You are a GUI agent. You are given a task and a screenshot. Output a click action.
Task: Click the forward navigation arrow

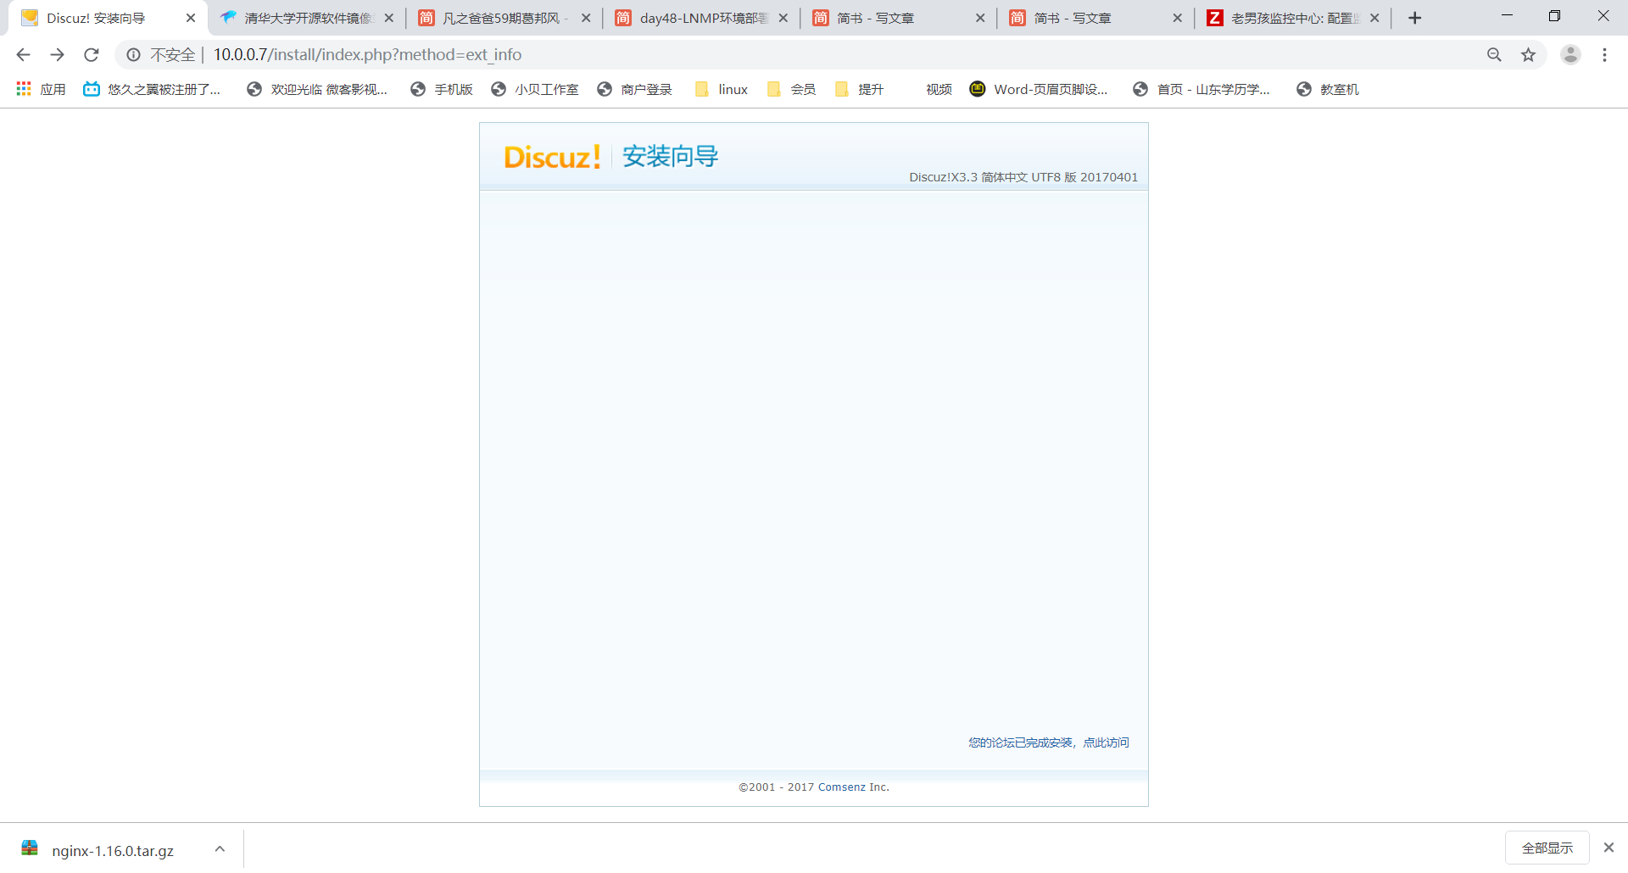coord(57,54)
